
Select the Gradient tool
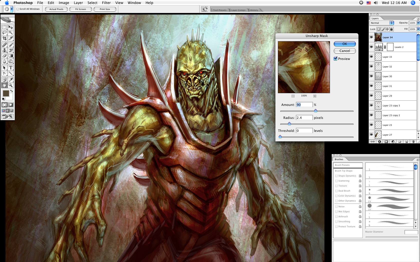click(x=11, y=56)
